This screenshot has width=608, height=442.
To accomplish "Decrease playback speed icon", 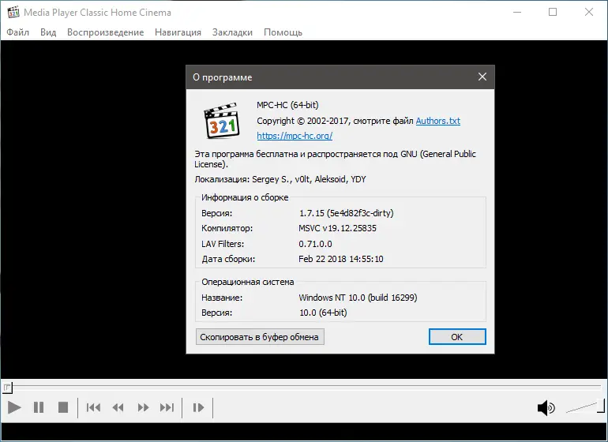I will (118, 407).
